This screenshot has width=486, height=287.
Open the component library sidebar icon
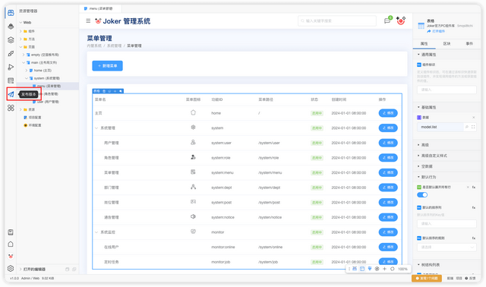point(11,27)
